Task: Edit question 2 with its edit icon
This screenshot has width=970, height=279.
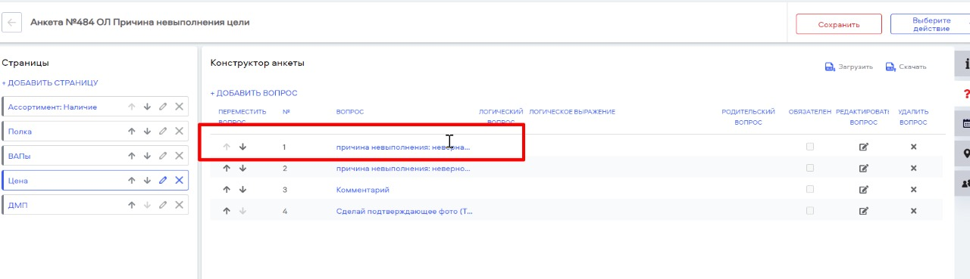Action: (863, 168)
